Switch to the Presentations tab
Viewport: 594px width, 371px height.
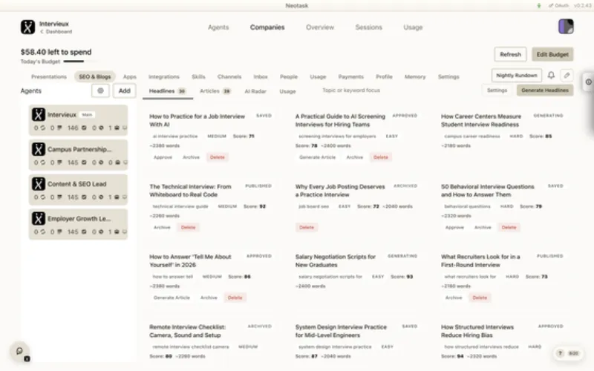(x=49, y=77)
